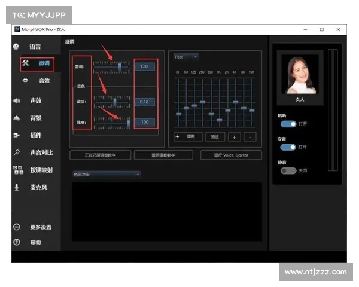
Task: Click the MorphVOX Pro title bar app icon
Action: [x=17, y=29]
